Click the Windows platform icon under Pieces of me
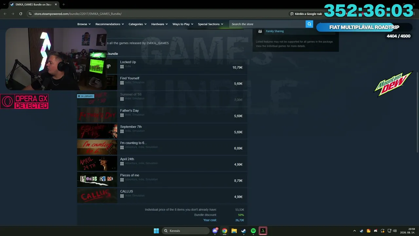This screenshot has height=236, width=419. coord(122,180)
